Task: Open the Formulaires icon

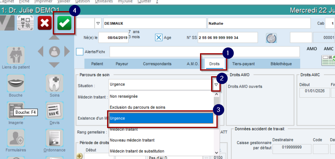Action: coord(16,138)
